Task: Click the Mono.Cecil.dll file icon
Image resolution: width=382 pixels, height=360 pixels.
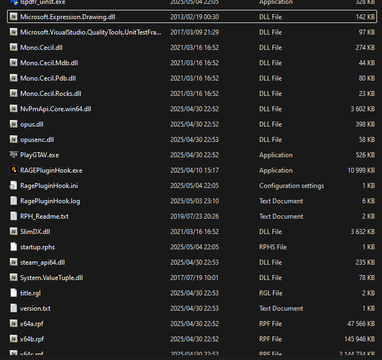Action: pyautogui.click(x=13, y=47)
